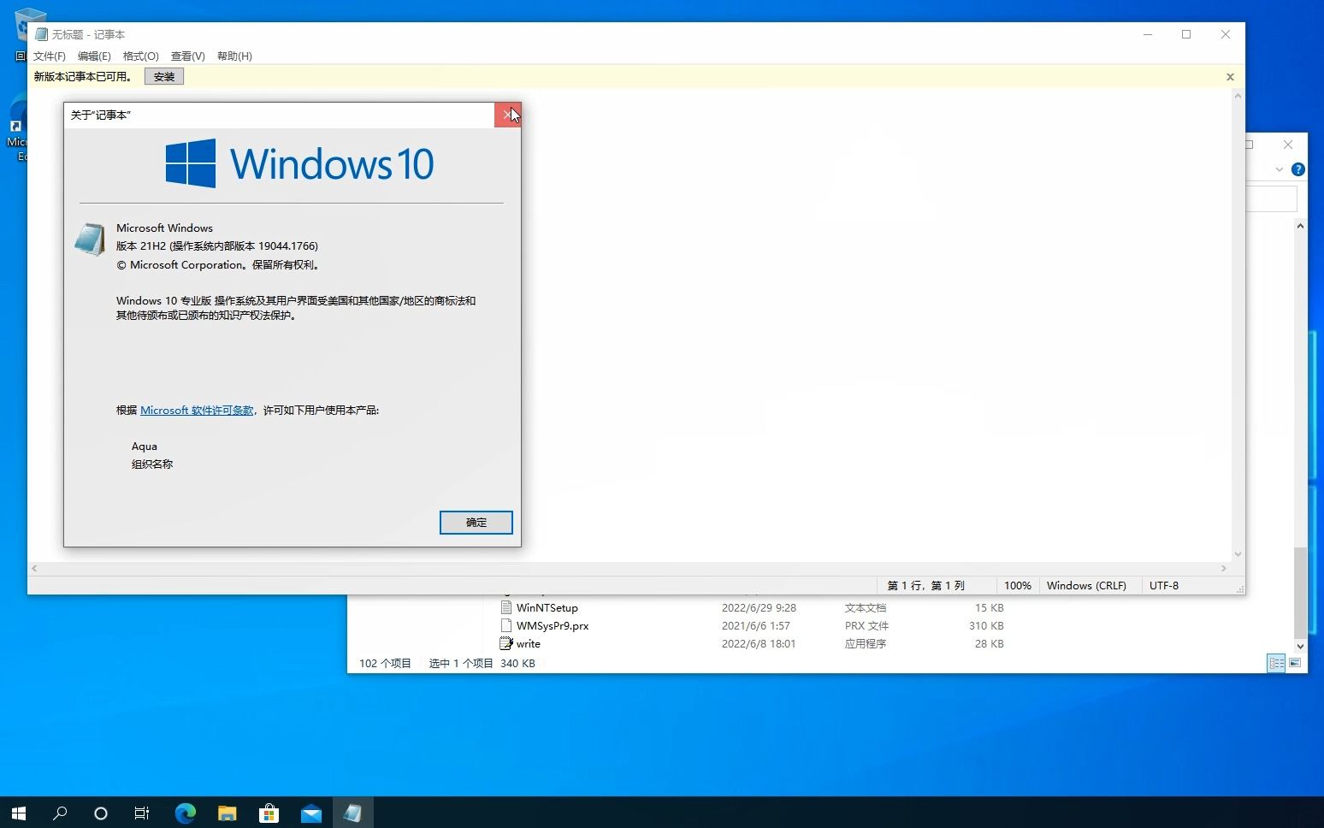Click Windows (CRLF) status entry
The height and width of the screenshot is (828, 1324).
tap(1086, 585)
